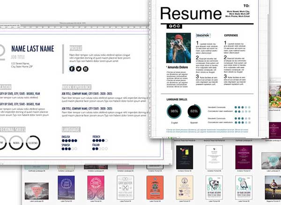Screen dimensions: 281x205
Task: Select the NOBIS circular skill gauge
Action: pos(16,143)
